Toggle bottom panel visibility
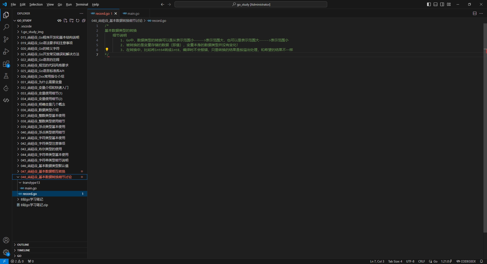This screenshot has width=487, height=264. coord(436,4)
